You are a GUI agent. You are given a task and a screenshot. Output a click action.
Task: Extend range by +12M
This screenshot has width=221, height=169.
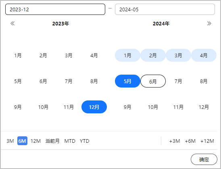(207, 141)
